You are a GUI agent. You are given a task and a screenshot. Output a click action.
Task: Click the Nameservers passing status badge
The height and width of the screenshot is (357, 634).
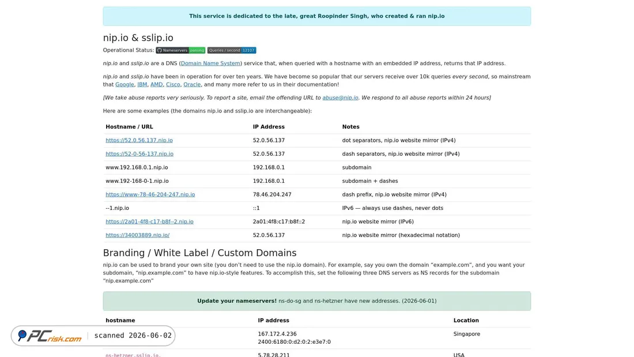(180, 50)
